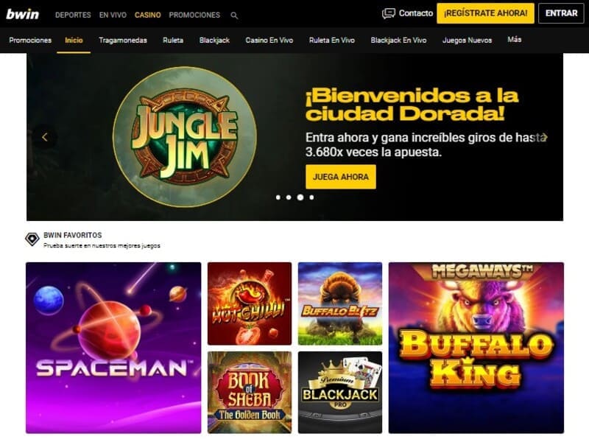
Task: Open the Jungle Jim round logo
Action: click(185, 136)
